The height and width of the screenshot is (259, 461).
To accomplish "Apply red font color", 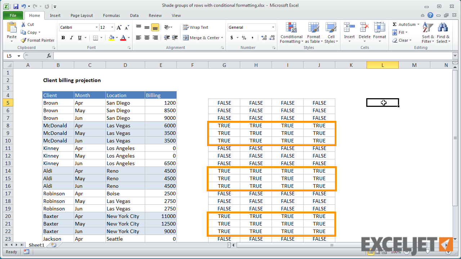I will click(x=124, y=38).
